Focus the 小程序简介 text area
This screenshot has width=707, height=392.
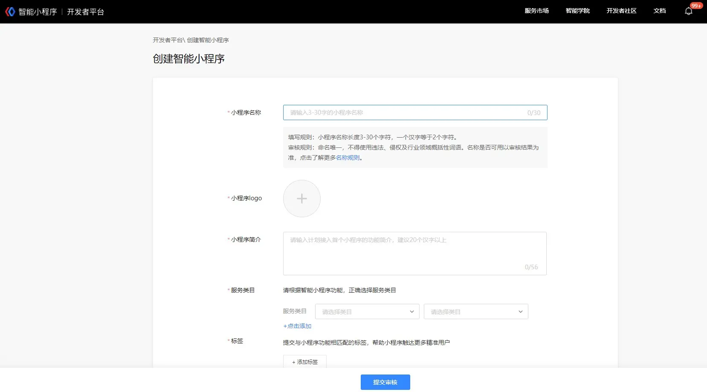414,254
